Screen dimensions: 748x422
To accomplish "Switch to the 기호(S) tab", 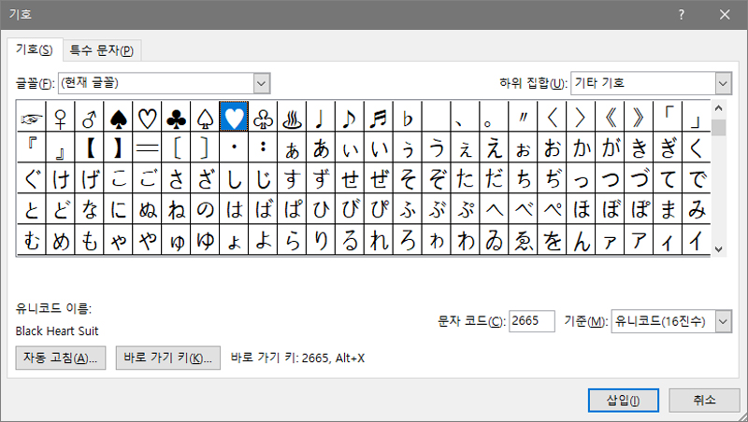I will [x=35, y=49].
